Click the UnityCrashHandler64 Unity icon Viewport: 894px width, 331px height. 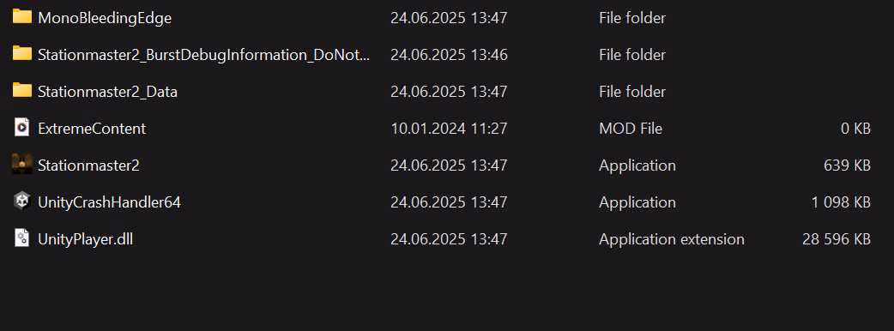point(21,202)
